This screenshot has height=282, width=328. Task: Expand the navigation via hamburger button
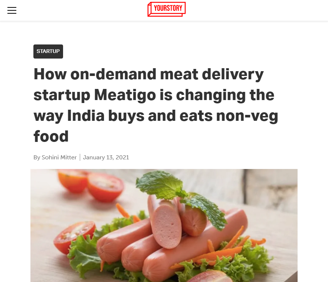click(x=12, y=10)
